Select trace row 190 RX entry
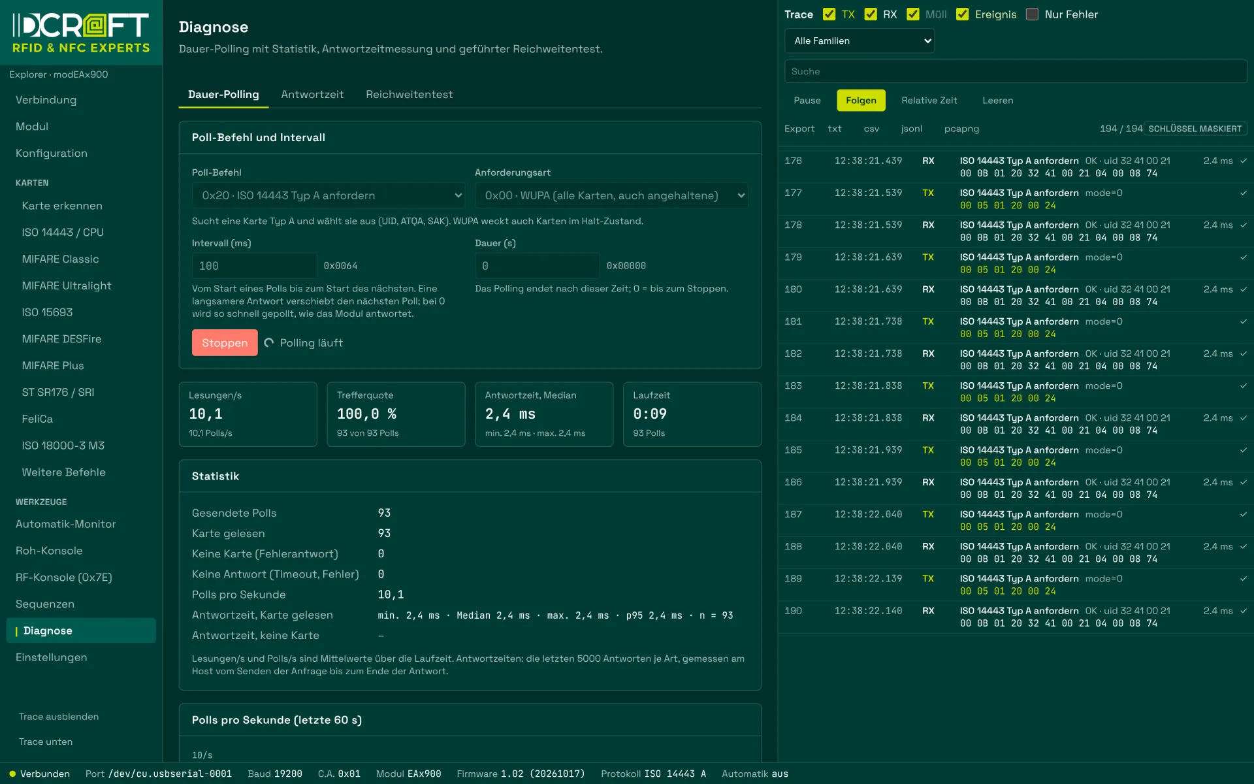This screenshot has height=784, width=1254. [1016, 617]
